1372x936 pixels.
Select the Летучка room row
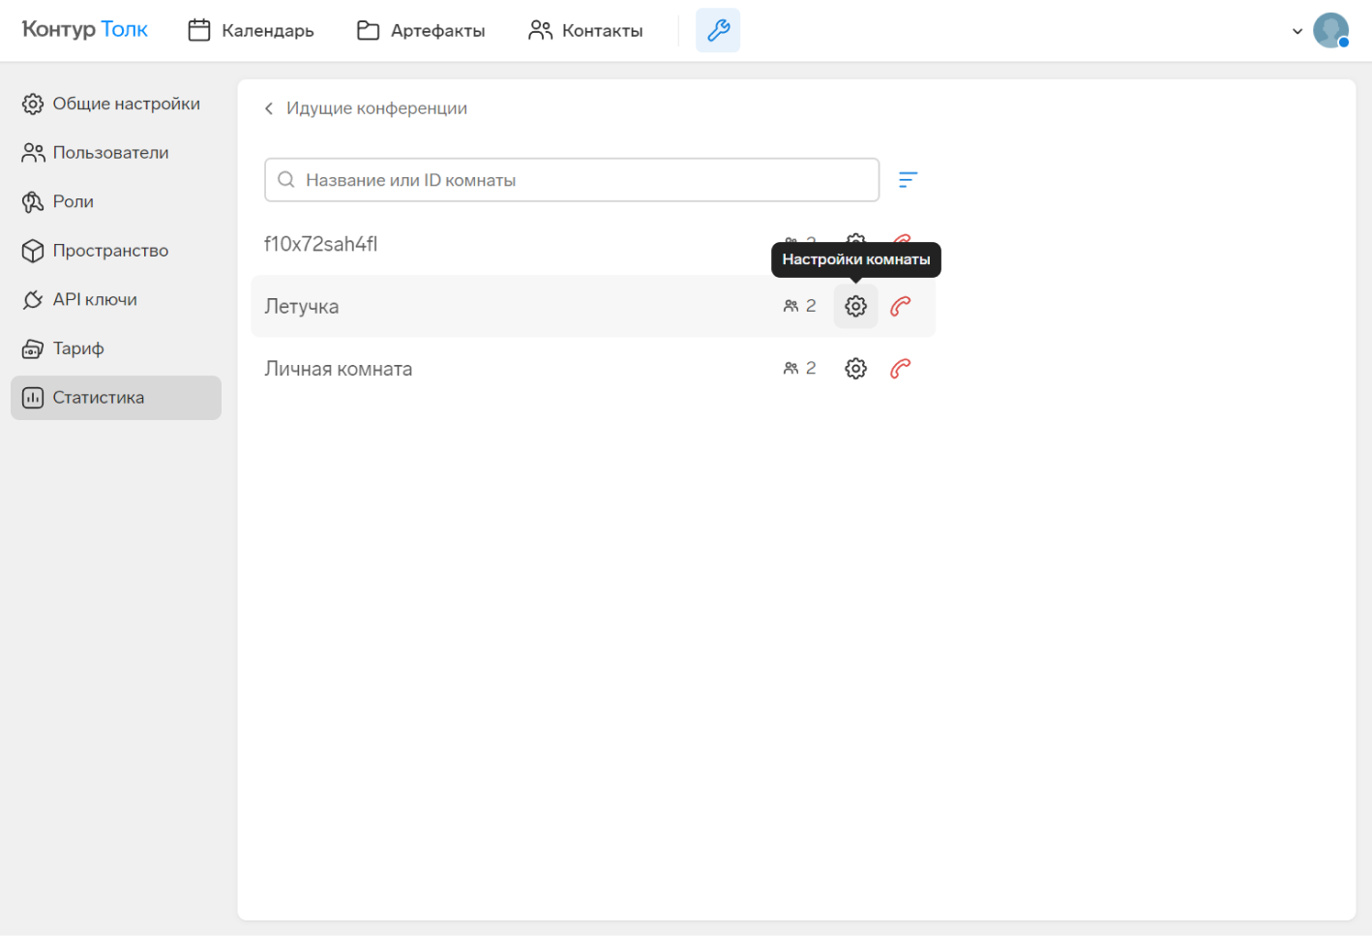tap(593, 306)
